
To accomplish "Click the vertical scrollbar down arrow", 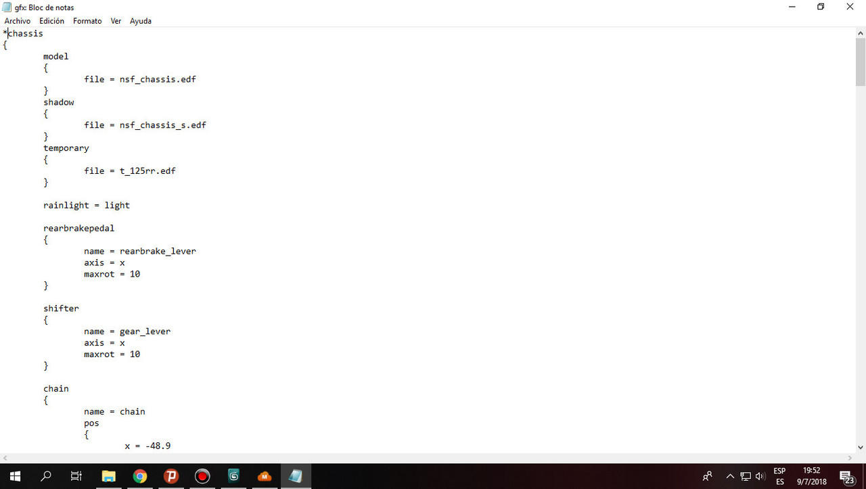I will (x=860, y=447).
